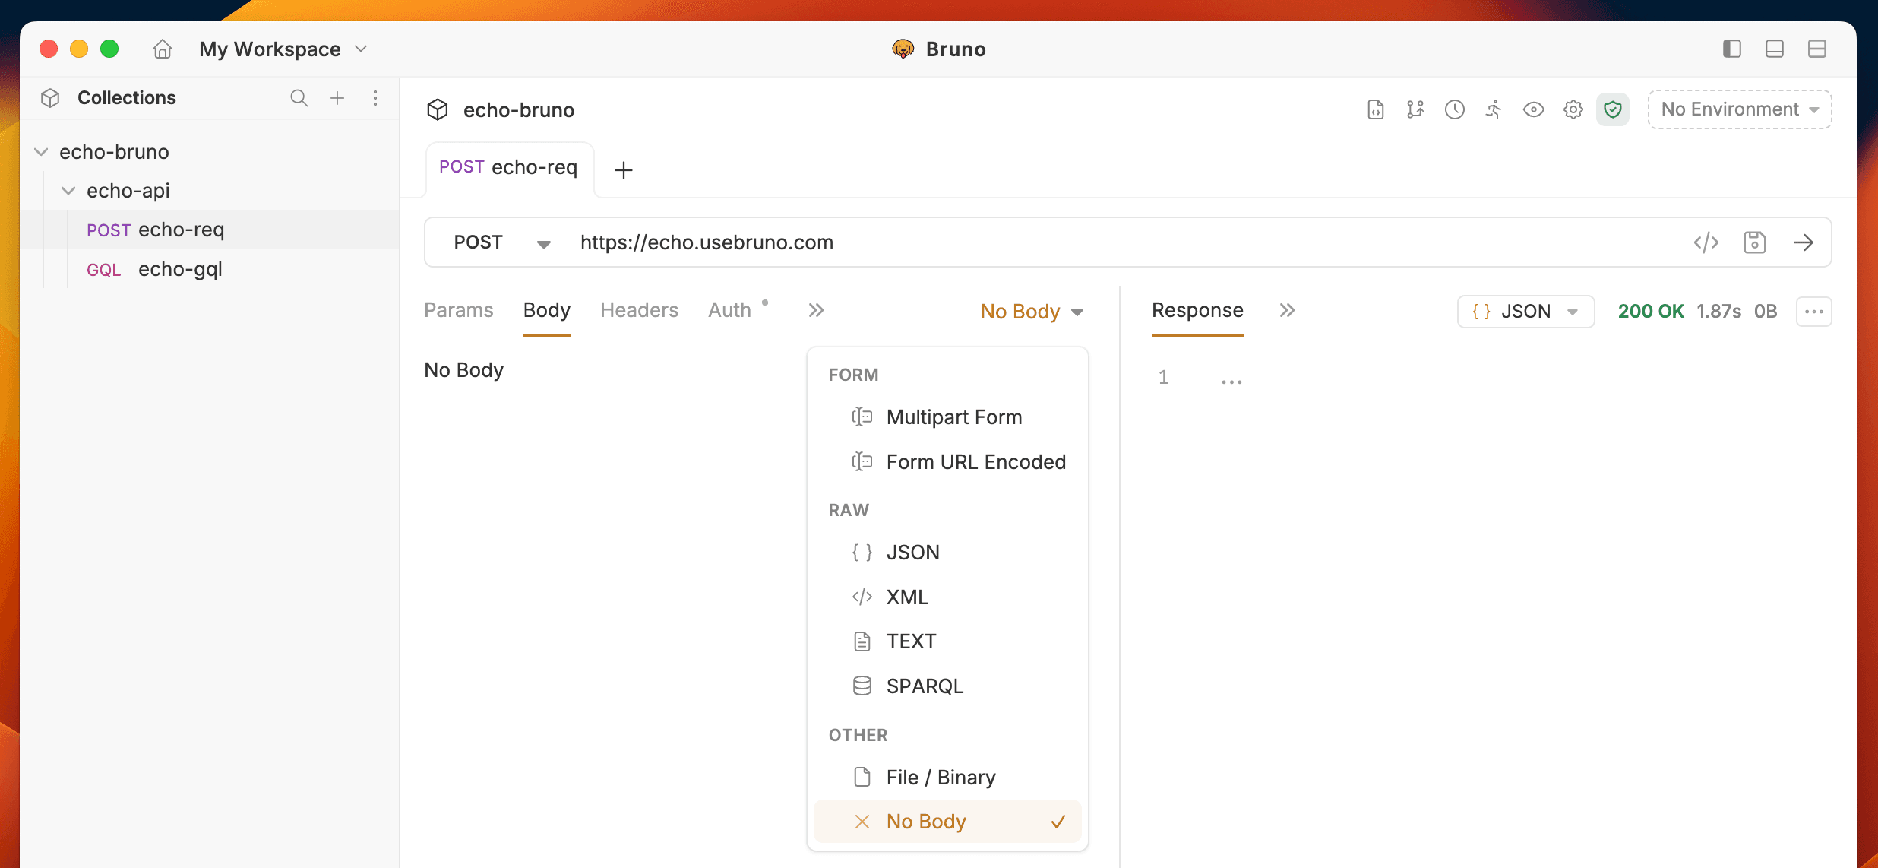Save the request with the disk icon
This screenshot has width=1878, height=868.
(1754, 242)
